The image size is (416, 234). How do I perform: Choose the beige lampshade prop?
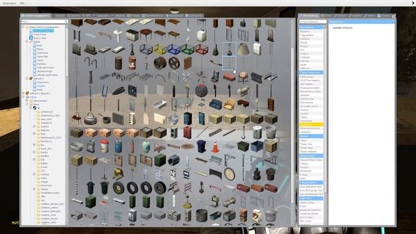[x=243, y=50]
